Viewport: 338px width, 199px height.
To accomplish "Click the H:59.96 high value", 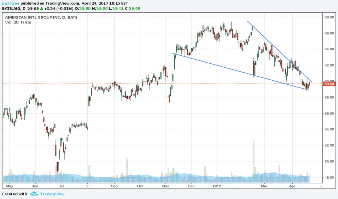I will (100, 9).
